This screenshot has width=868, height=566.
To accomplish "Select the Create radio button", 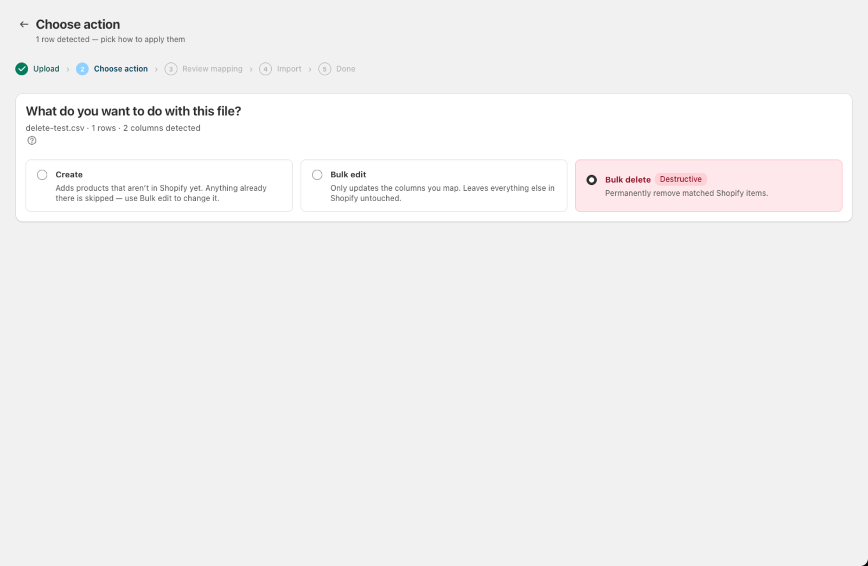I will point(42,175).
